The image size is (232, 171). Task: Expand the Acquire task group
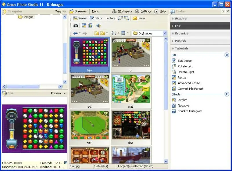(x=200, y=19)
